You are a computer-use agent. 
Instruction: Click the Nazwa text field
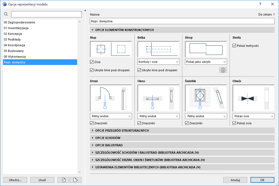(x=182, y=21)
